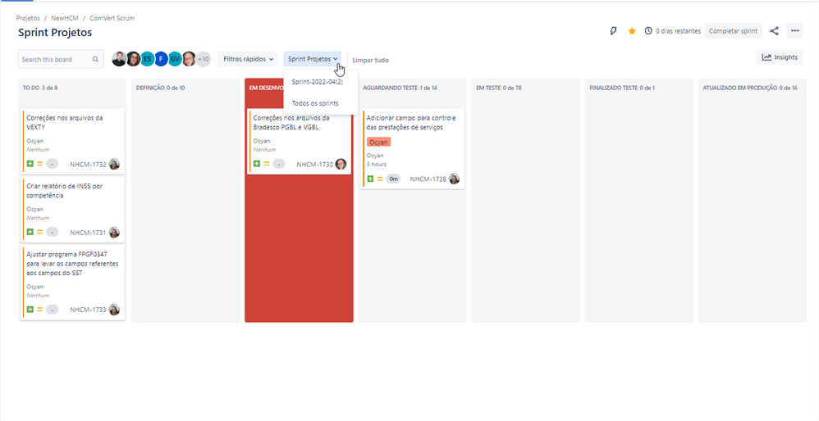This screenshot has height=421, width=819.
Task: Click Completar sprint button
Action: click(734, 31)
